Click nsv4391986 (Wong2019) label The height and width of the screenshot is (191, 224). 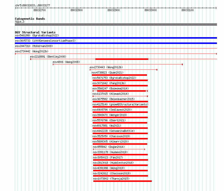[x=109, y=168]
